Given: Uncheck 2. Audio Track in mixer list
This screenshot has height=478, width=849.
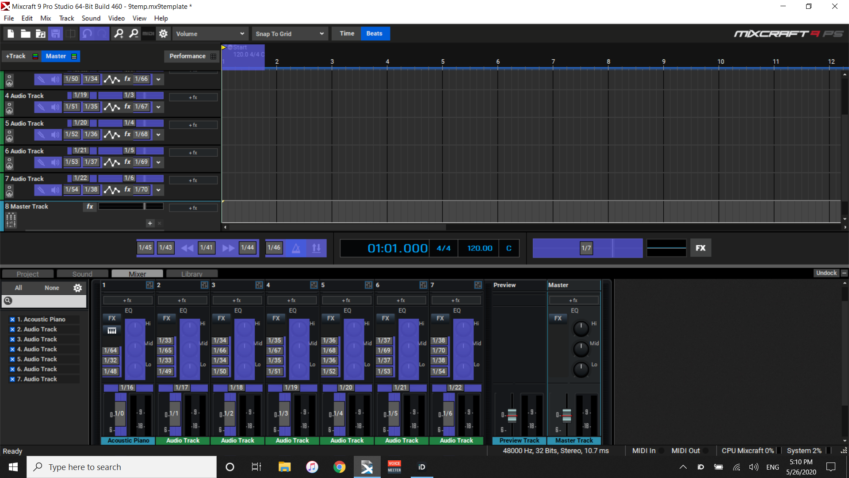Looking at the screenshot, I should tap(12, 329).
